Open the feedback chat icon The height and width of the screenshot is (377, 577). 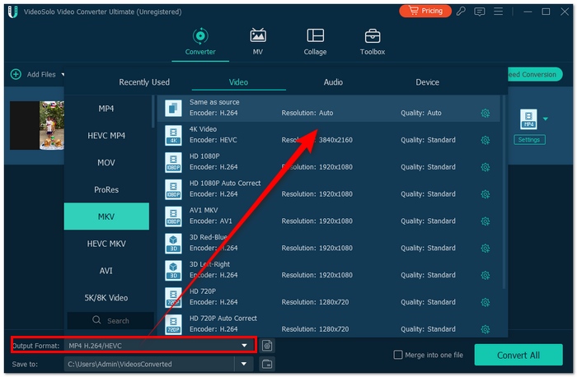click(x=479, y=12)
